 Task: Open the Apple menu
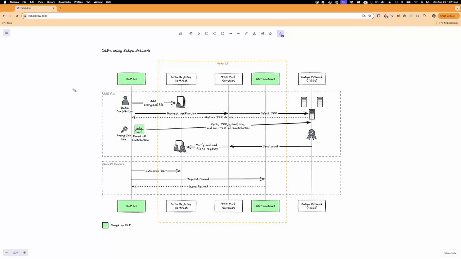4,2
